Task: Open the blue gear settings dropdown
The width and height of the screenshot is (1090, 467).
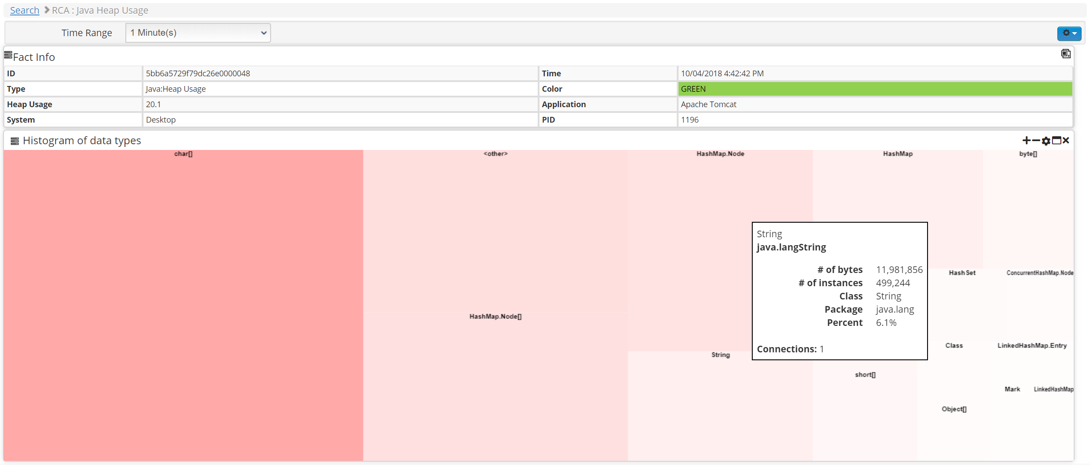Action: click(x=1069, y=33)
